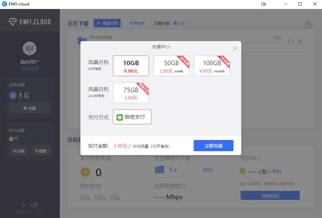
Task: Click the 开始挂机 start button
Action: point(270,196)
